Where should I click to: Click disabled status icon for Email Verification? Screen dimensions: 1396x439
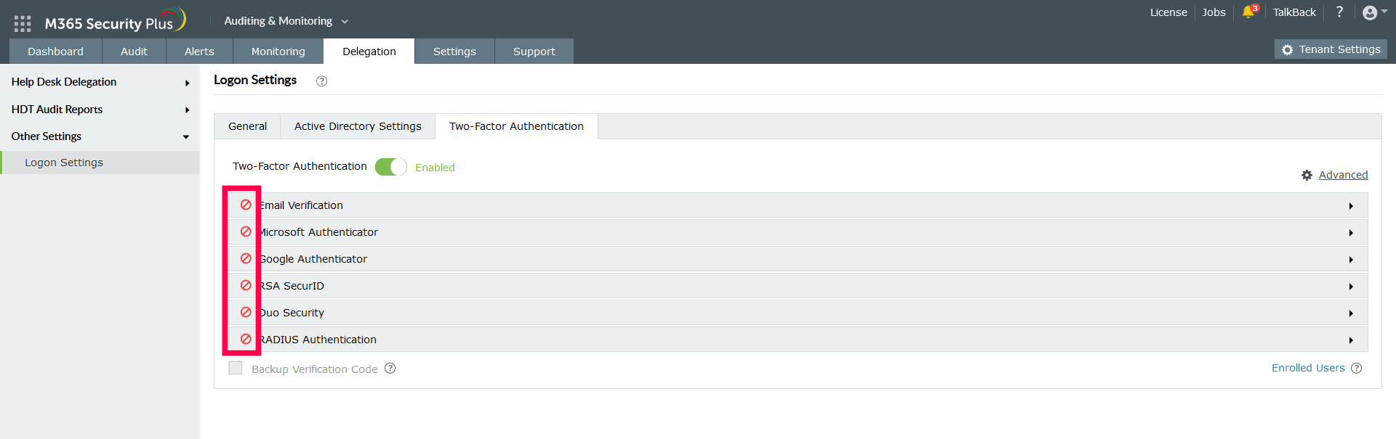pos(246,205)
